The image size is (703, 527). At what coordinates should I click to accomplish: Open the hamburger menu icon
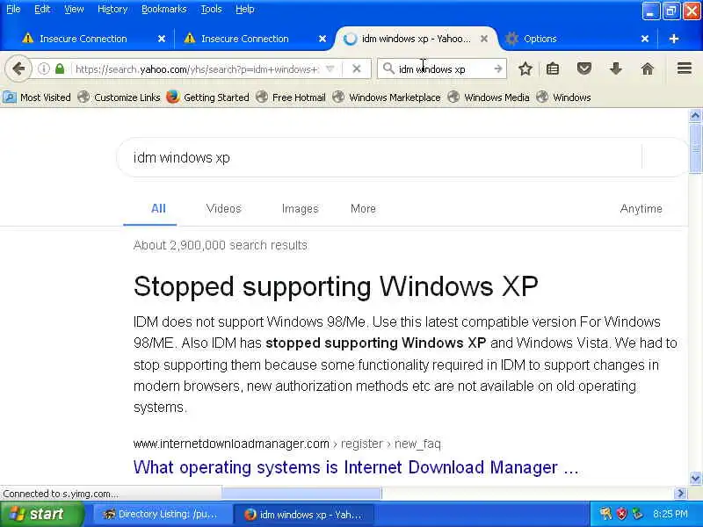click(685, 69)
